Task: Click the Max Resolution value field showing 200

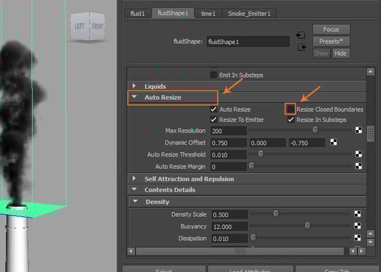Action: (229, 131)
